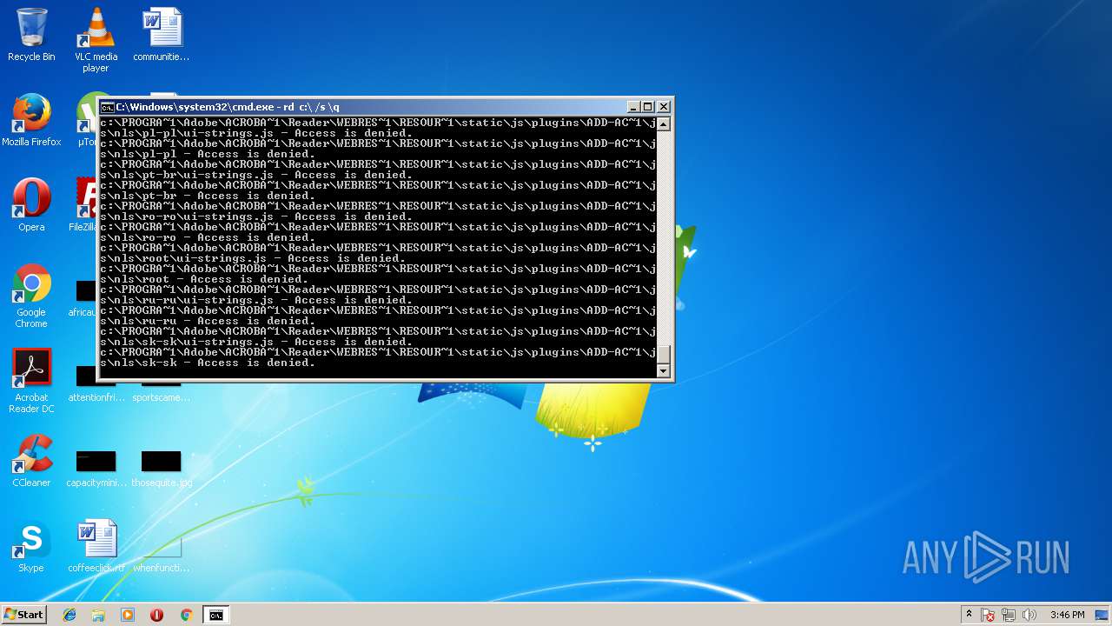Image resolution: width=1112 pixels, height=626 pixels.
Task: Click the console line 'nls\root - Access is denied.'
Action: click(x=204, y=279)
